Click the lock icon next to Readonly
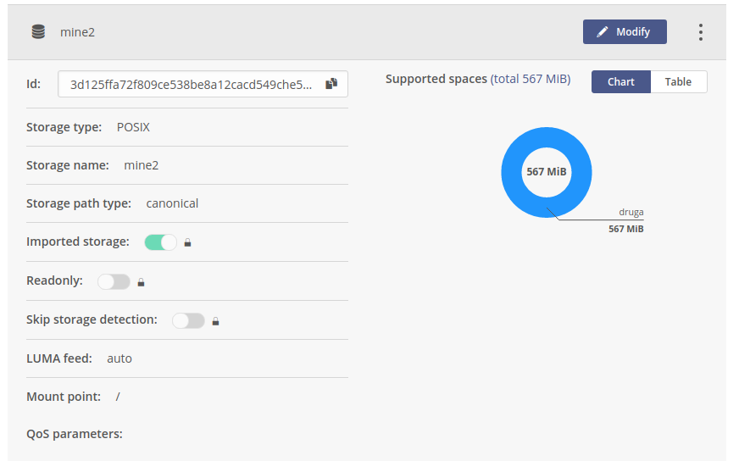 click(141, 282)
